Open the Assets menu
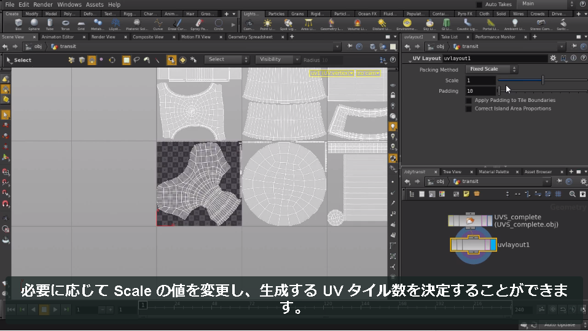 (95, 4)
